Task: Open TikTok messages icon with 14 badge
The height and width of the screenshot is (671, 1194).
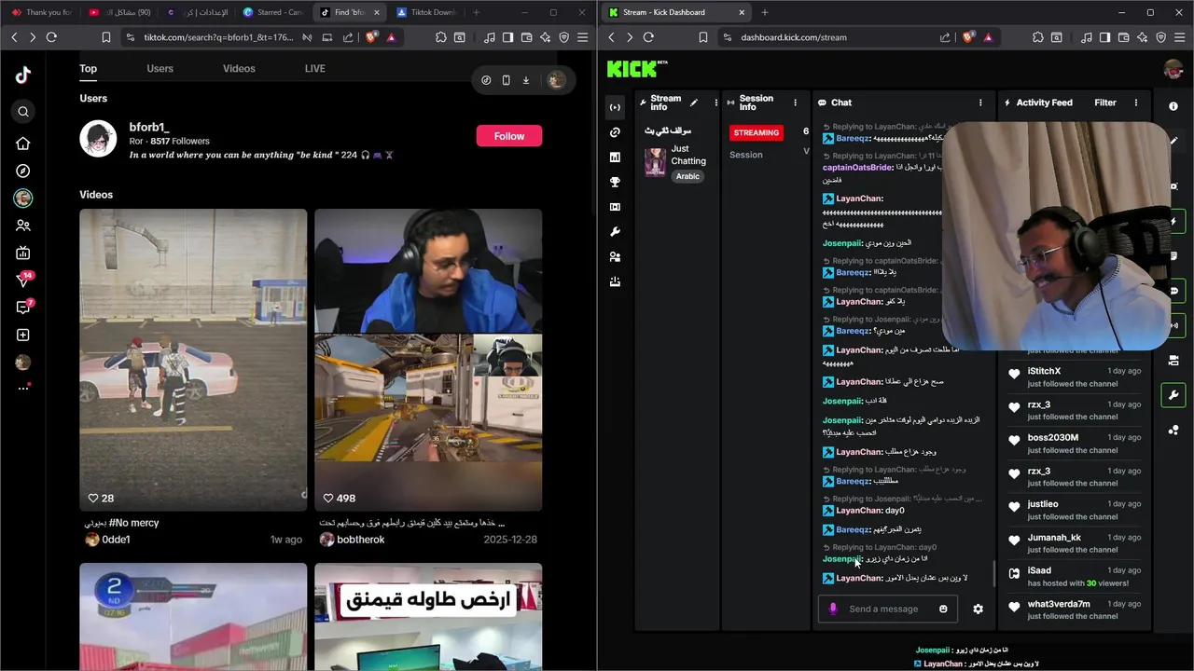Action: [x=23, y=280]
